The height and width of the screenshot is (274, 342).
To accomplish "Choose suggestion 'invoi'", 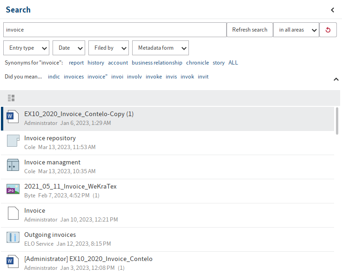I will [x=117, y=77].
